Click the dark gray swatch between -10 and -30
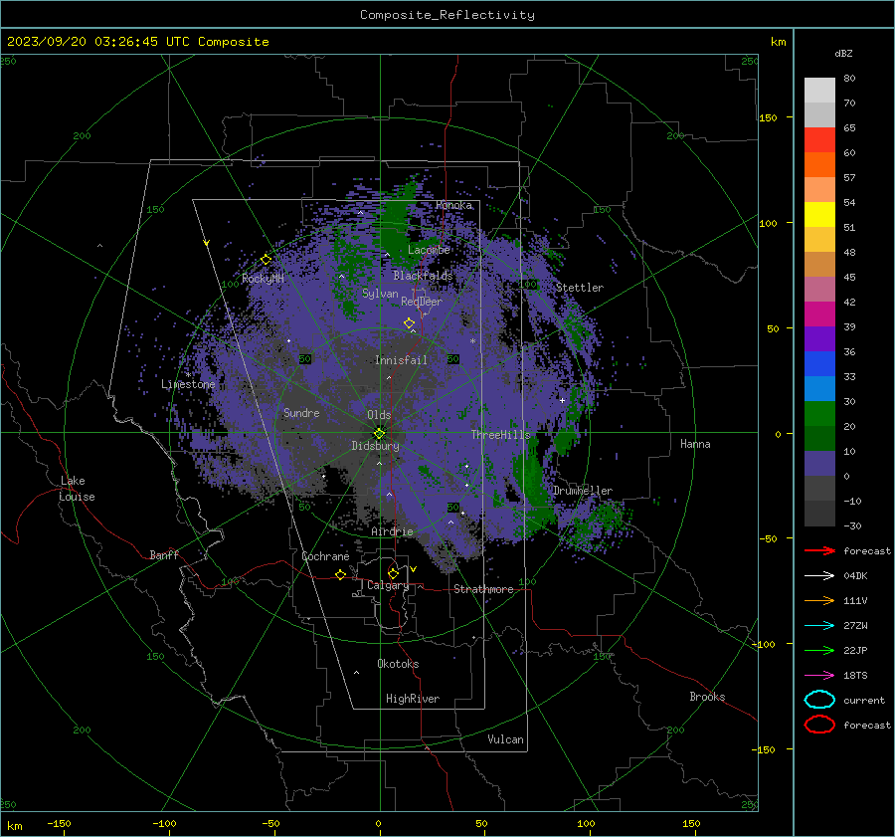The width and height of the screenshot is (895, 837). 819,514
